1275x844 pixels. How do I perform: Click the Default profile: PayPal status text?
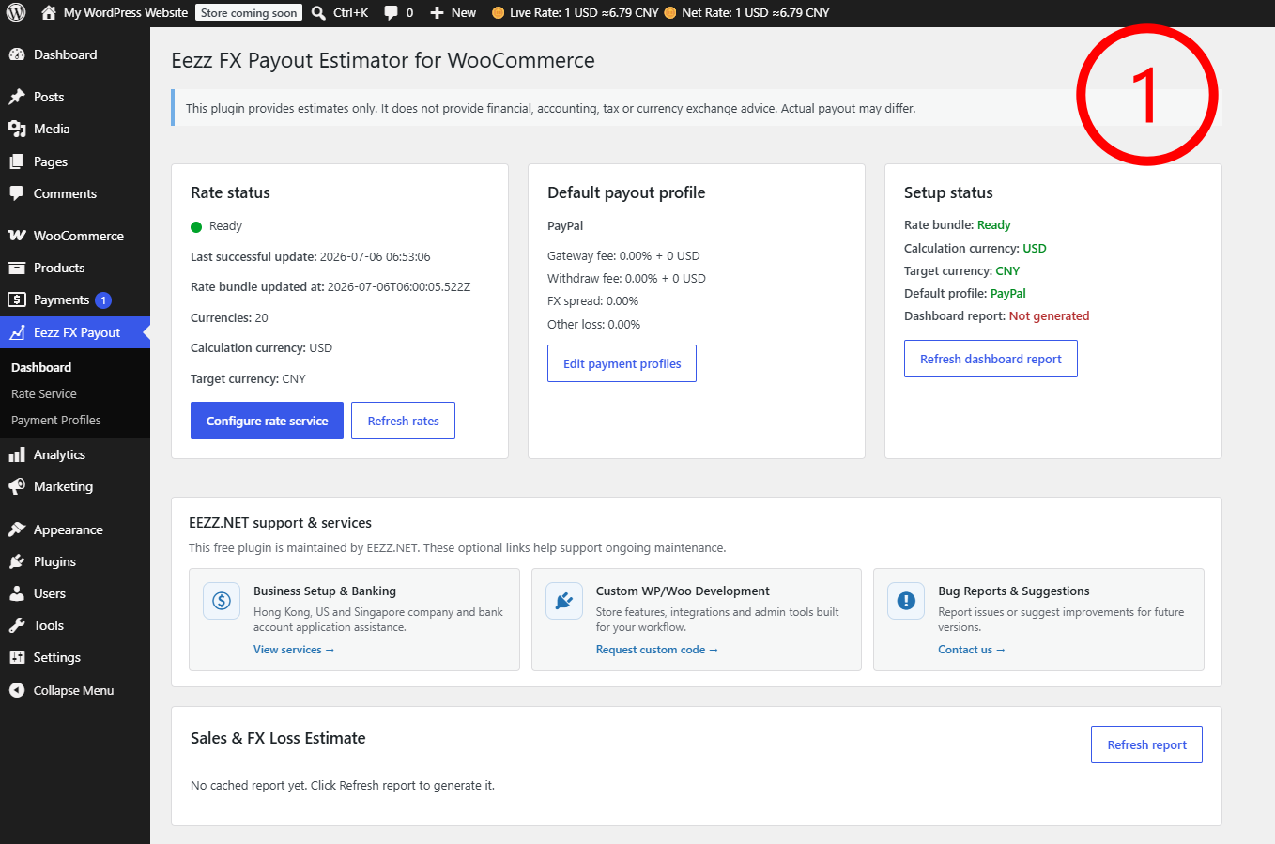pos(964,293)
